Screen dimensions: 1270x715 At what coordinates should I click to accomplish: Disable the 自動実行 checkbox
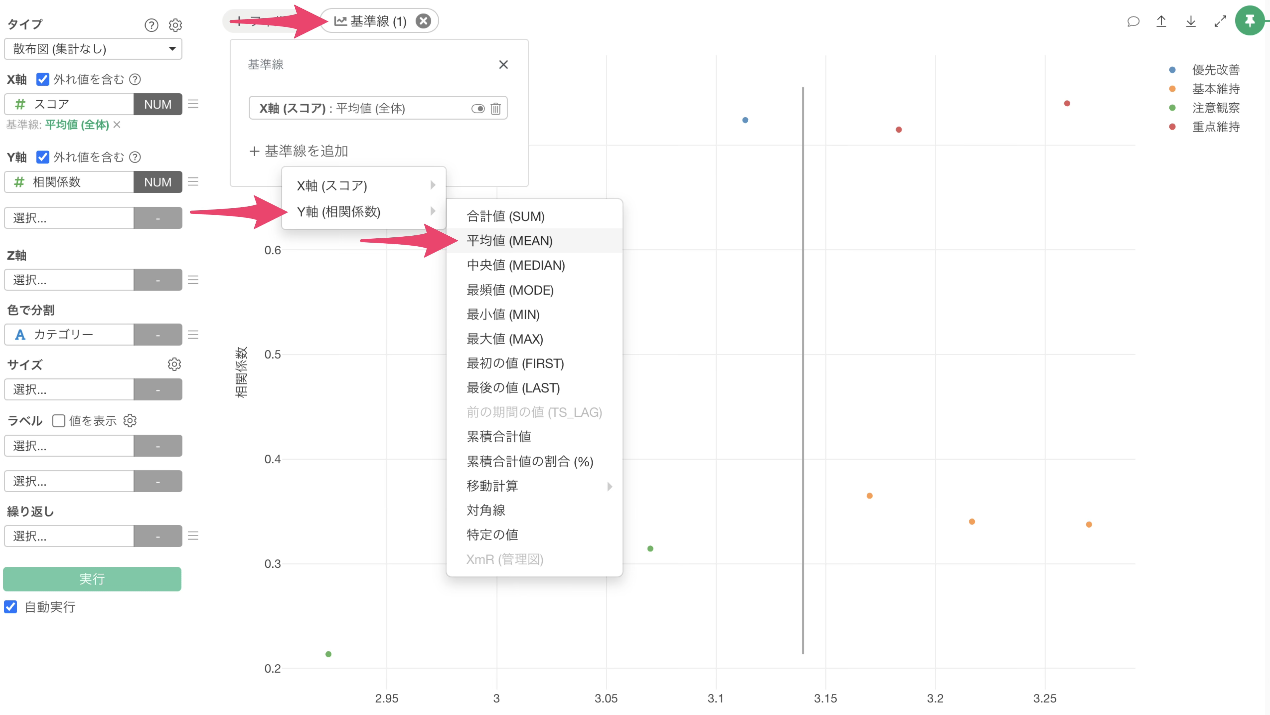[x=10, y=607]
